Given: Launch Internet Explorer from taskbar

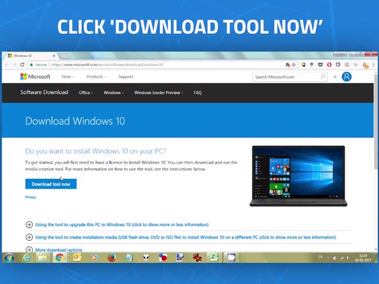Looking at the screenshot, I should click(x=26, y=258).
